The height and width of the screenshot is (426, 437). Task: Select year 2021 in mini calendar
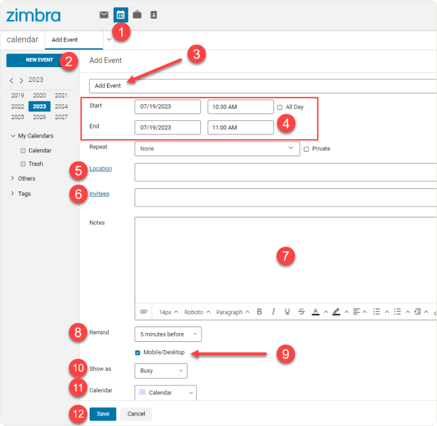pyautogui.click(x=61, y=96)
